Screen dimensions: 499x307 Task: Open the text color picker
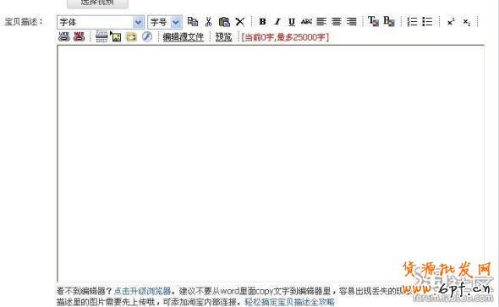tap(373, 21)
